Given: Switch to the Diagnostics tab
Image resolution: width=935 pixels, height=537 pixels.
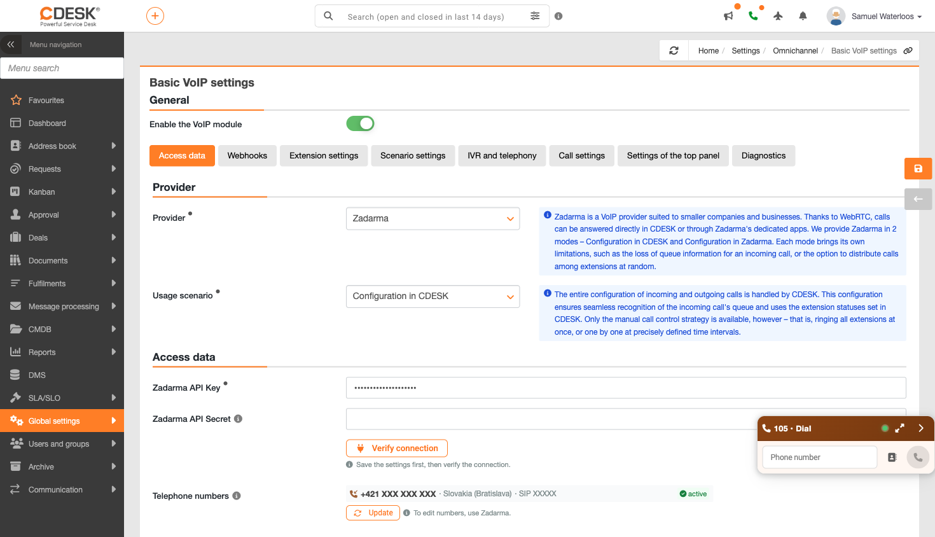Looking at the screenshot, I should click(x=763, y=156).
